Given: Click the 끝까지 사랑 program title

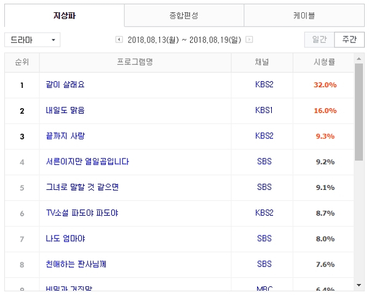Looking at the screenshot, I should (65, 136).
